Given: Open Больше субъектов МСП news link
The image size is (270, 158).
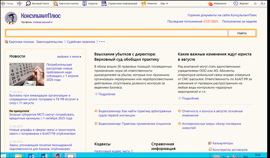Looking at the screenshot, I should pyautogui.click(x=42, y=116).
